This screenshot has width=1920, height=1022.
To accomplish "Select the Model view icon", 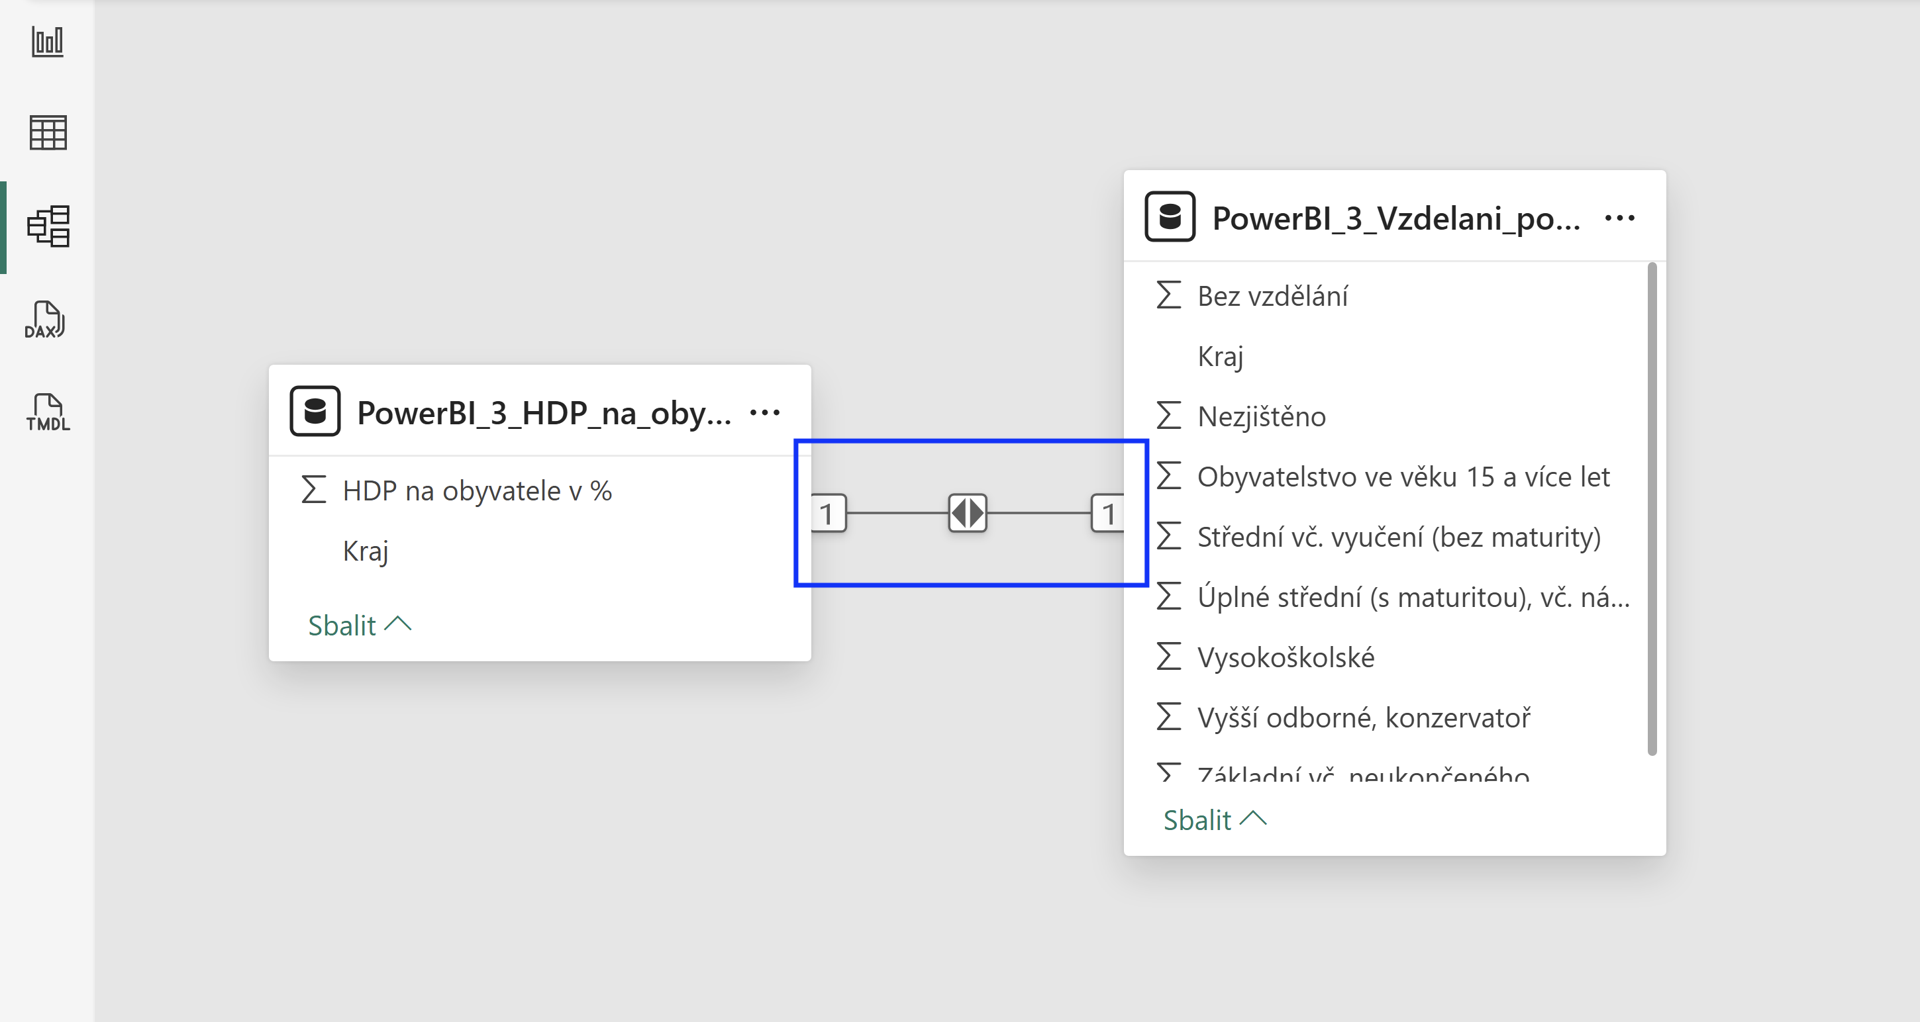I will coord(48,226).
